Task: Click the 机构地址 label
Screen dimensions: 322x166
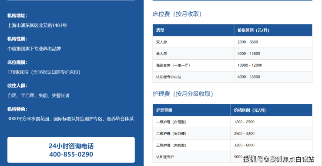Action: tap(17, 16)
